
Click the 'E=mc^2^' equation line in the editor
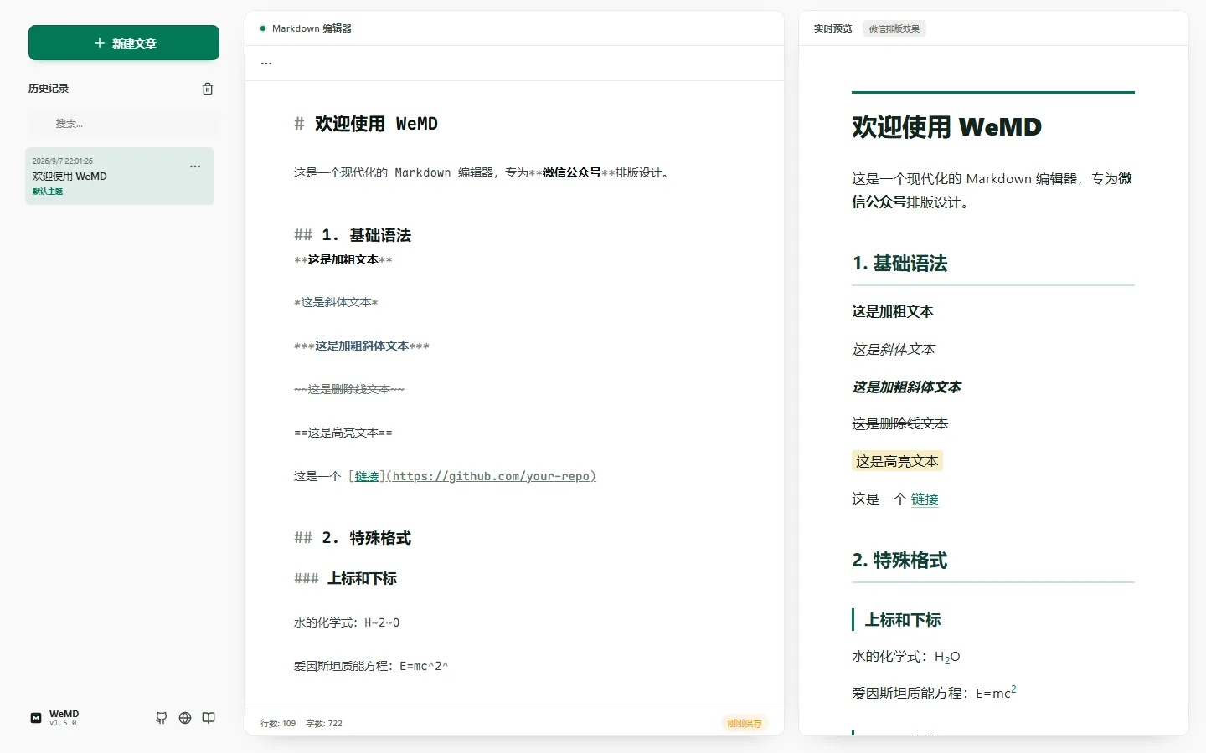[371, 666]
